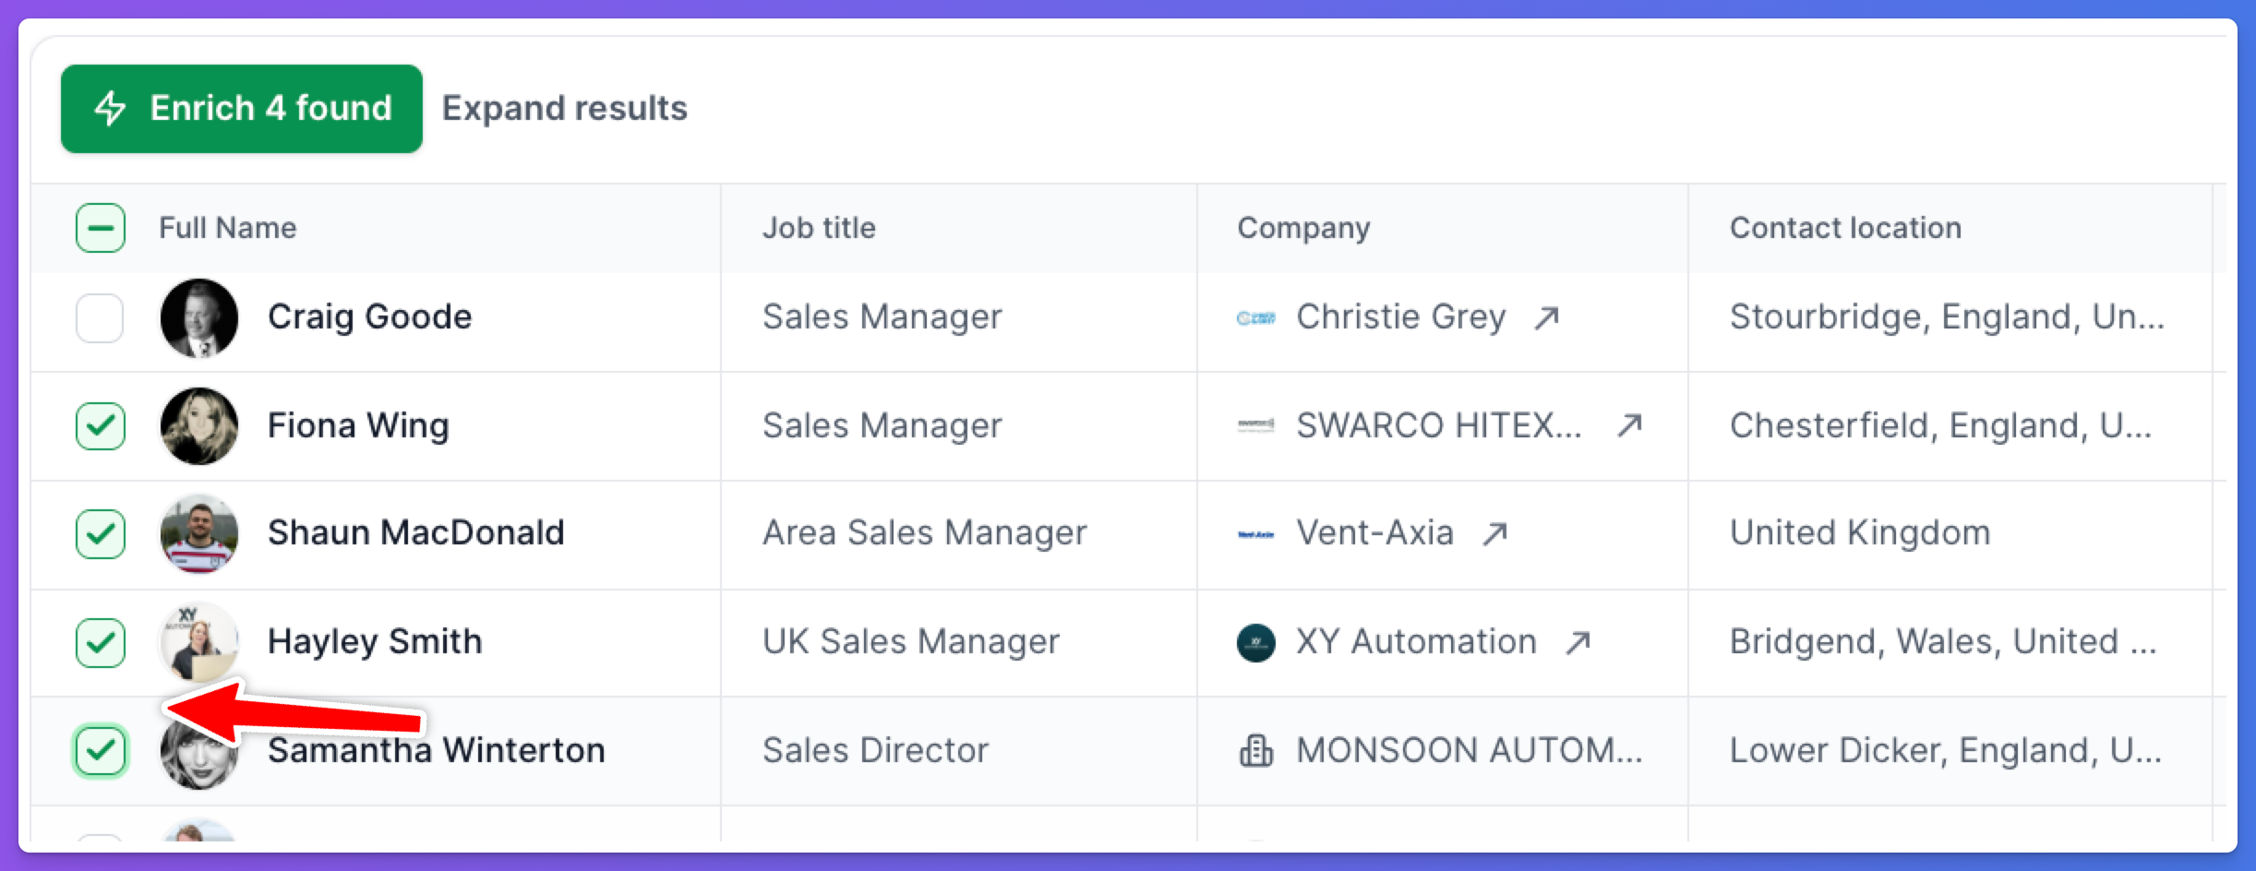Open Hayley Smith's profile photo
The image size is (2256, 871).
198,642
